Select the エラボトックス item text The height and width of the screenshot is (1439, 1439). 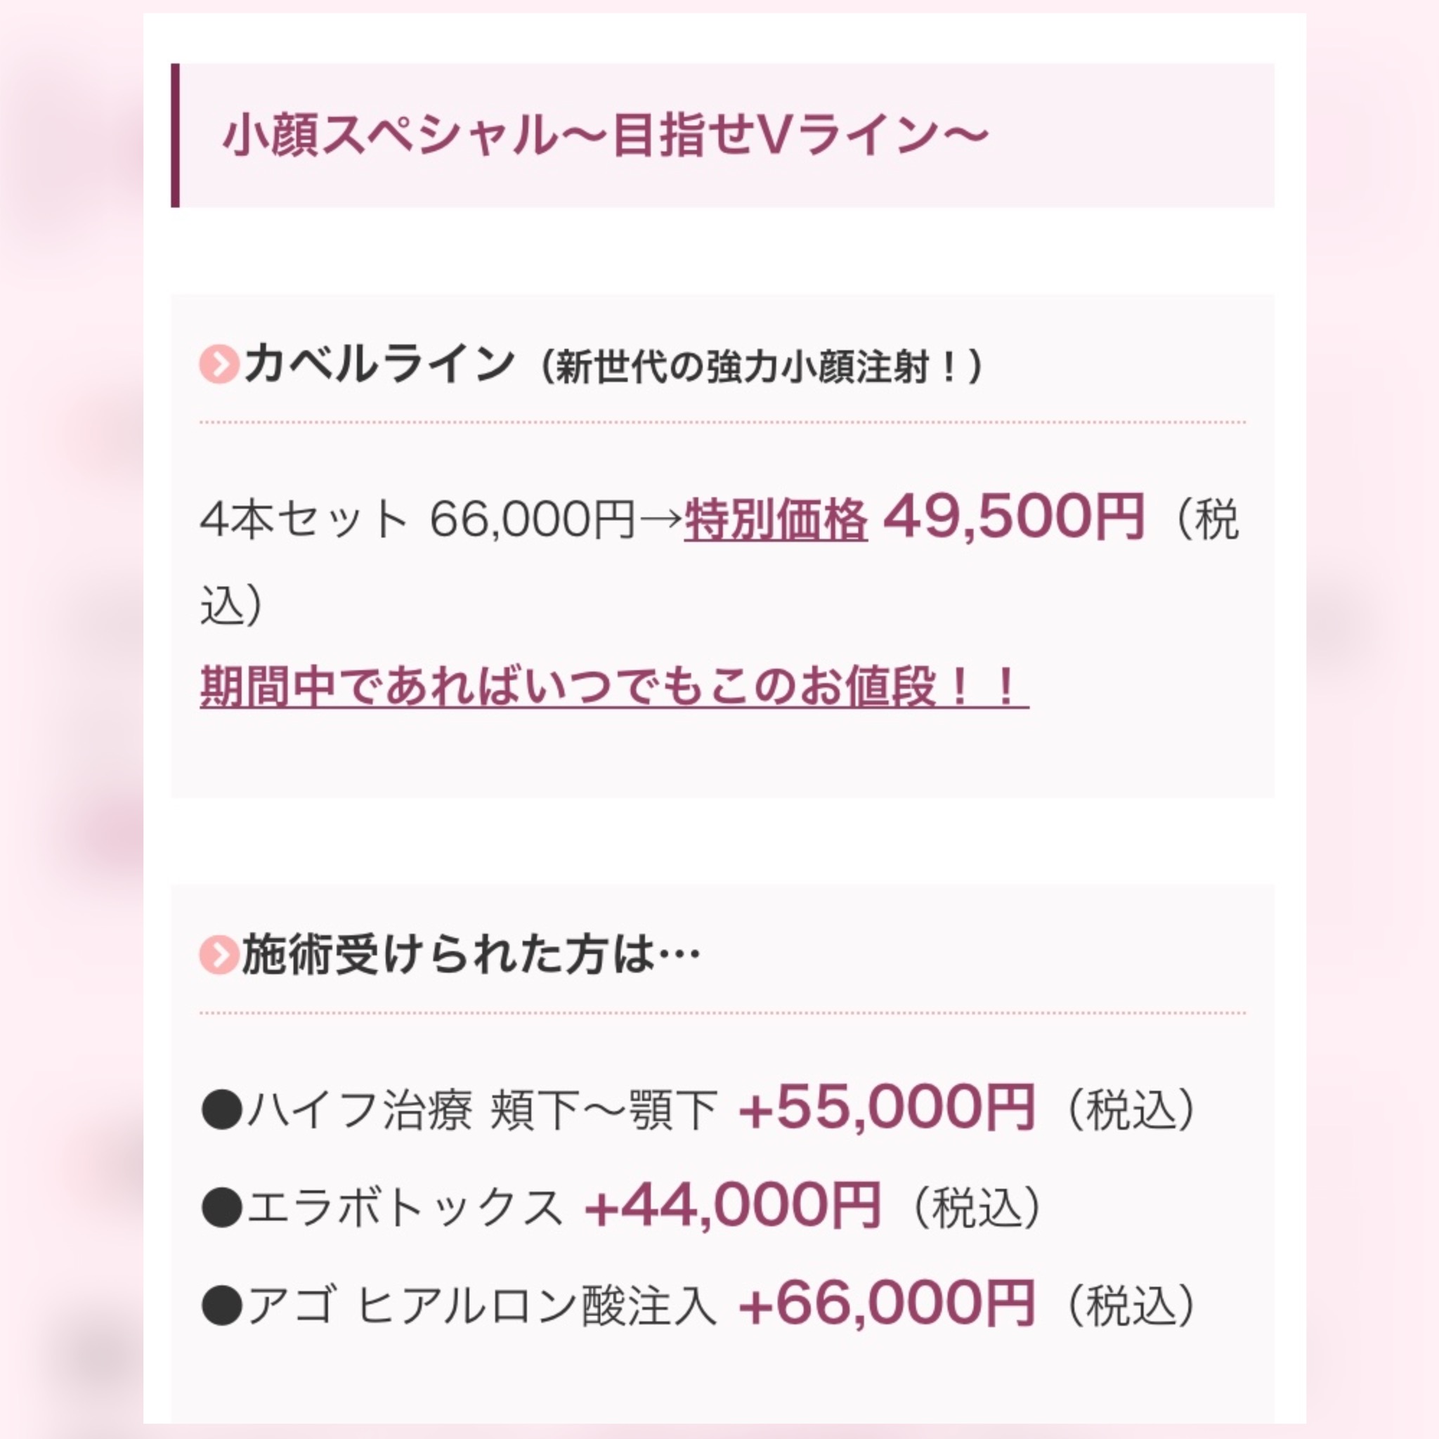pyautogui.click(x=405, y=1207)
